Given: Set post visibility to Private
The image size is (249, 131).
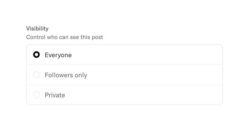Looking at the screenshot, I should coord(36,95).
